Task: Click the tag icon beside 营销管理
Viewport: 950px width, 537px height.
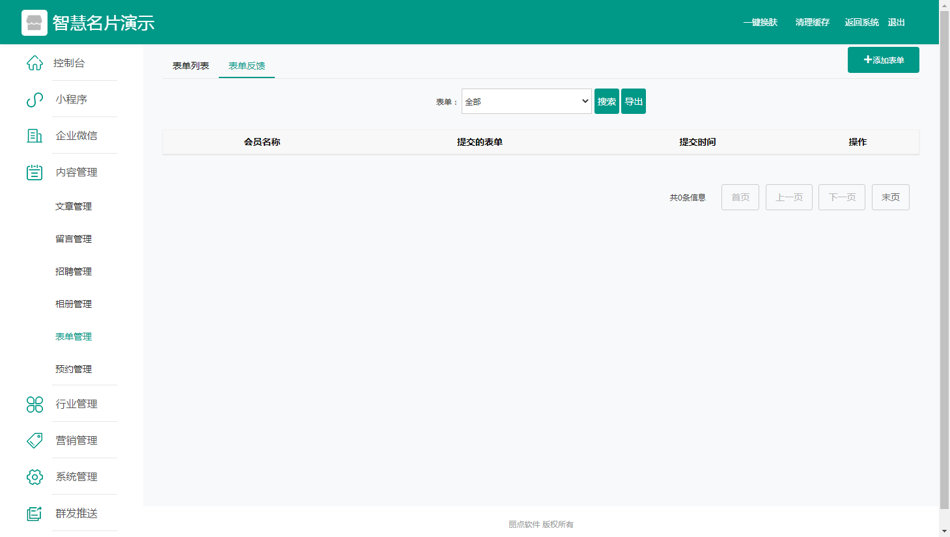Action: click(x=35, y=441)
